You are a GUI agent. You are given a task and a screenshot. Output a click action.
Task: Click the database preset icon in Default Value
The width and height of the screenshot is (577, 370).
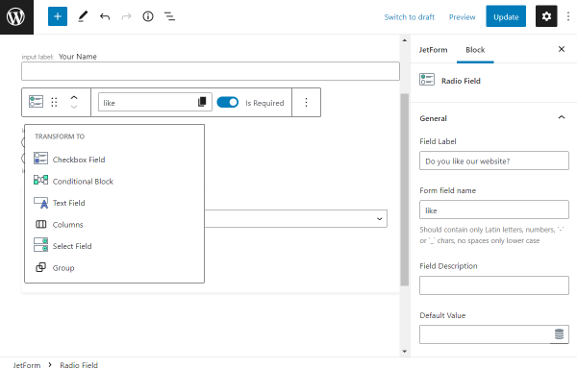point(559,334)
